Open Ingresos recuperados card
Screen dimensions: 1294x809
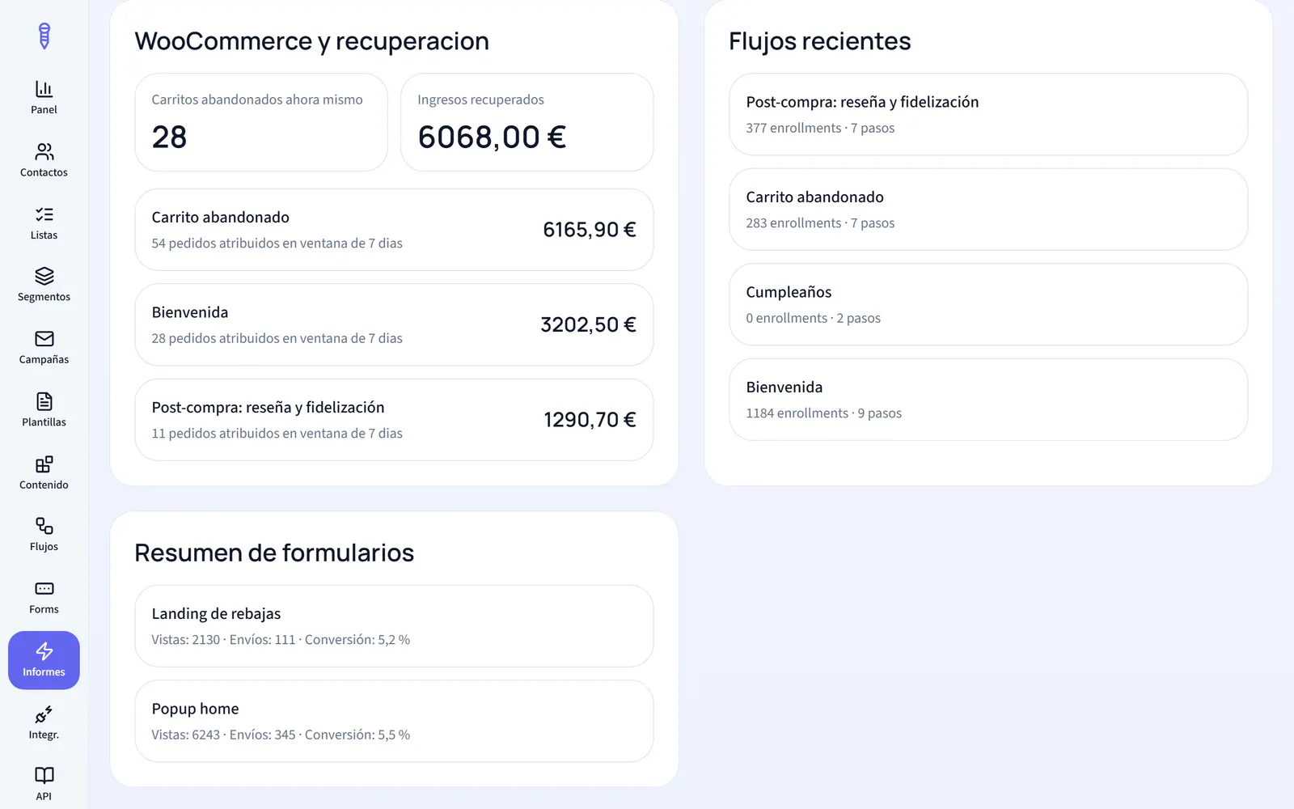526,122
